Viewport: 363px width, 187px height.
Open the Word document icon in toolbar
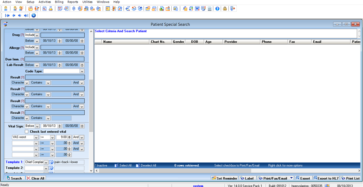[x=197, y=9]
